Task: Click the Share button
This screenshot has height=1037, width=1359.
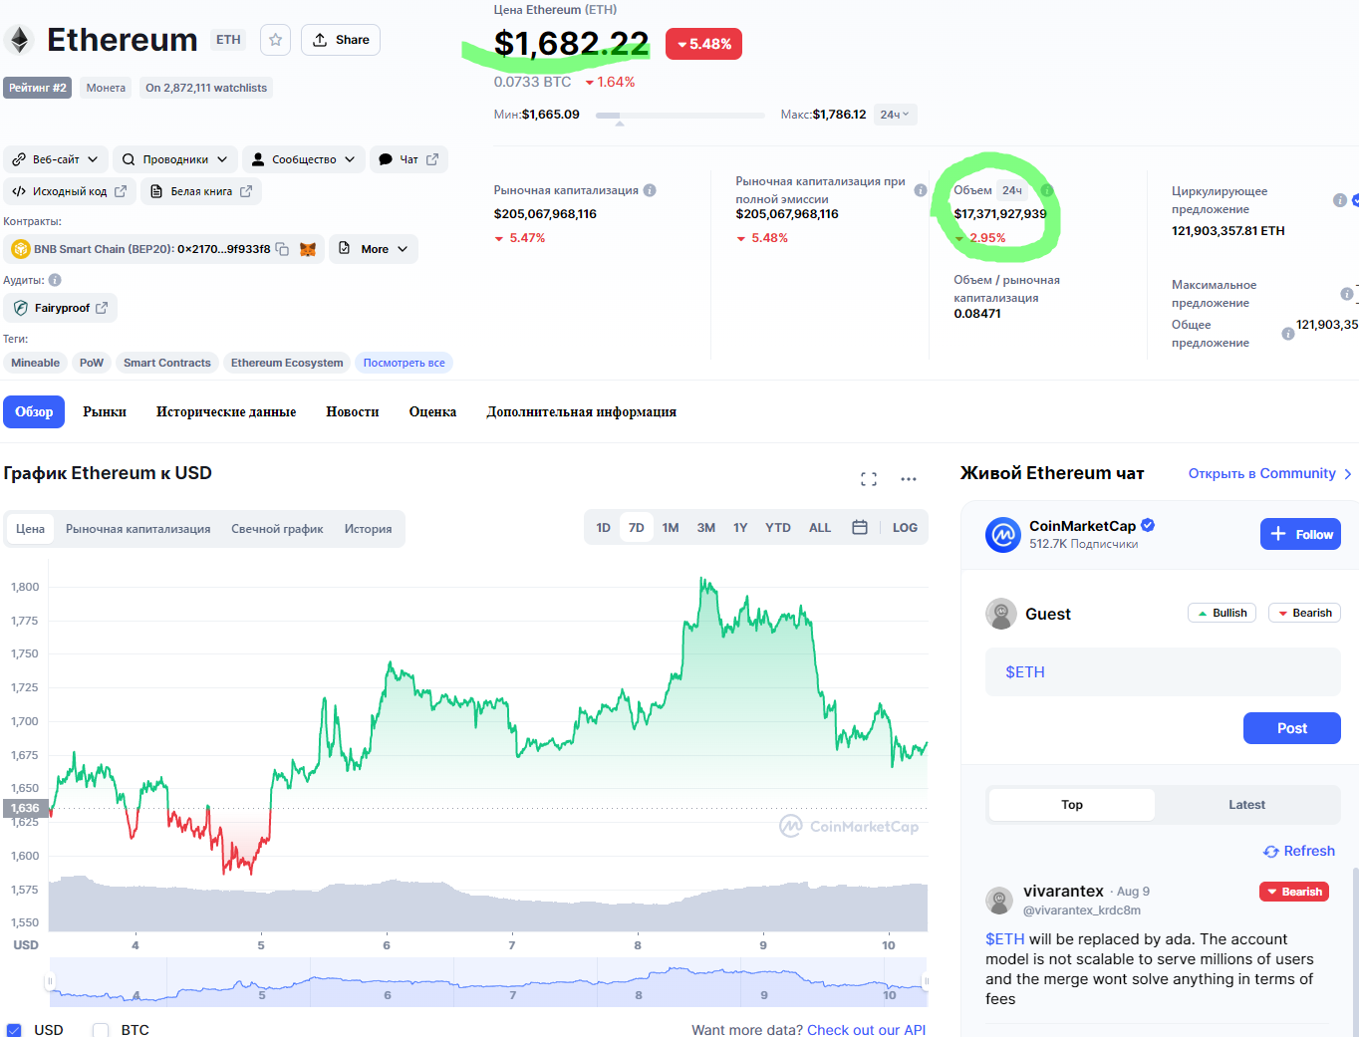Action: pyautogui.click(x=341, y=40)
